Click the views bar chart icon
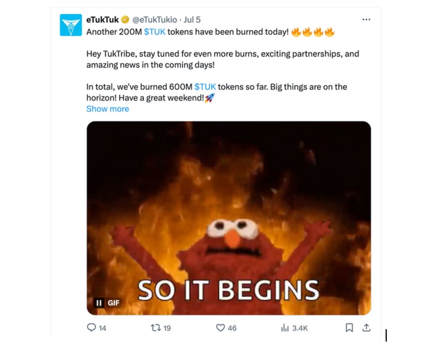Viewport: 438px width, 353px height. click(x=285, y=328)
